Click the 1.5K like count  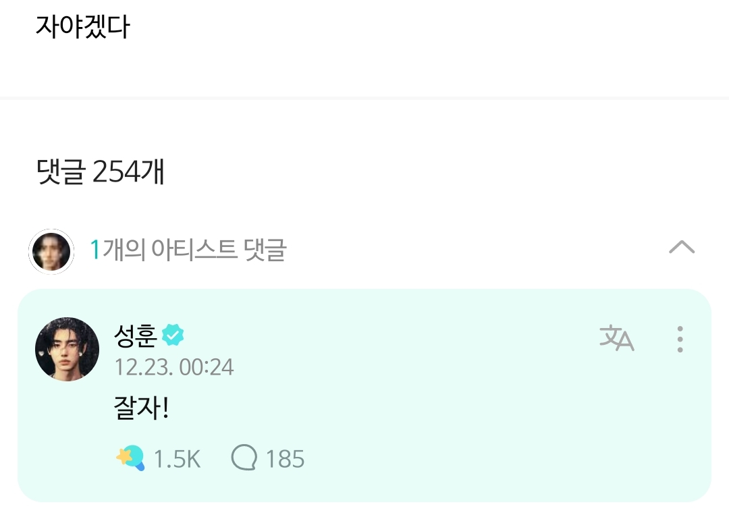coord(177,460)
